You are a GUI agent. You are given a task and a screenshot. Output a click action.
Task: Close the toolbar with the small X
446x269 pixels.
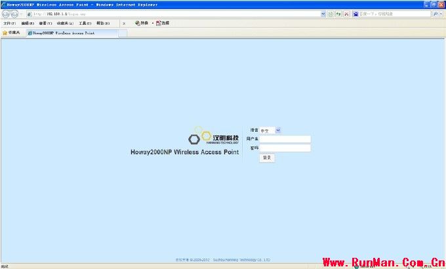coord(124,24)
